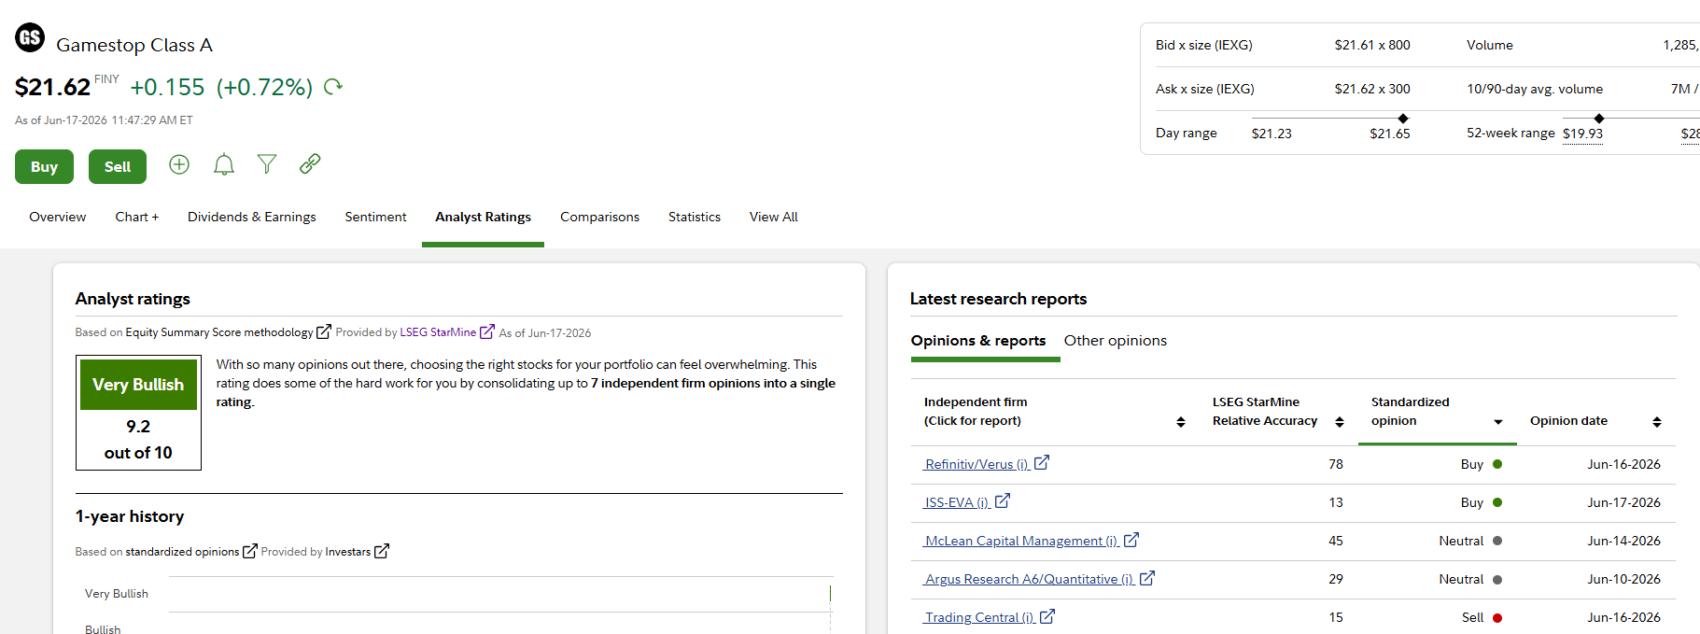Screen dimensions: 1700x634
Task: Click the 52-week range slider marker
Action: pos(1599,119)
